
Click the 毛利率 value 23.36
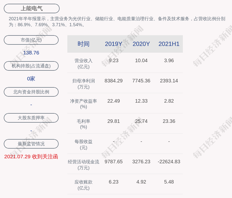click(169, 121)
